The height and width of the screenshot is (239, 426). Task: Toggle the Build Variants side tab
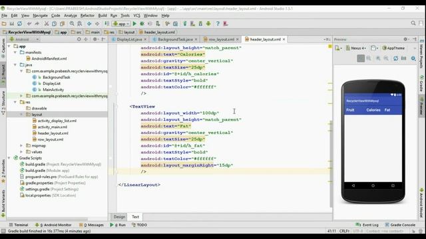pos(3,203)
